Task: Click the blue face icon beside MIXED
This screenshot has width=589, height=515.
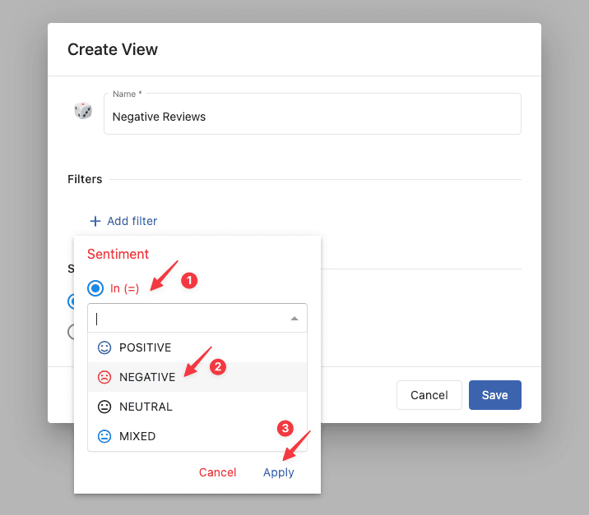Action: (104, 436)
